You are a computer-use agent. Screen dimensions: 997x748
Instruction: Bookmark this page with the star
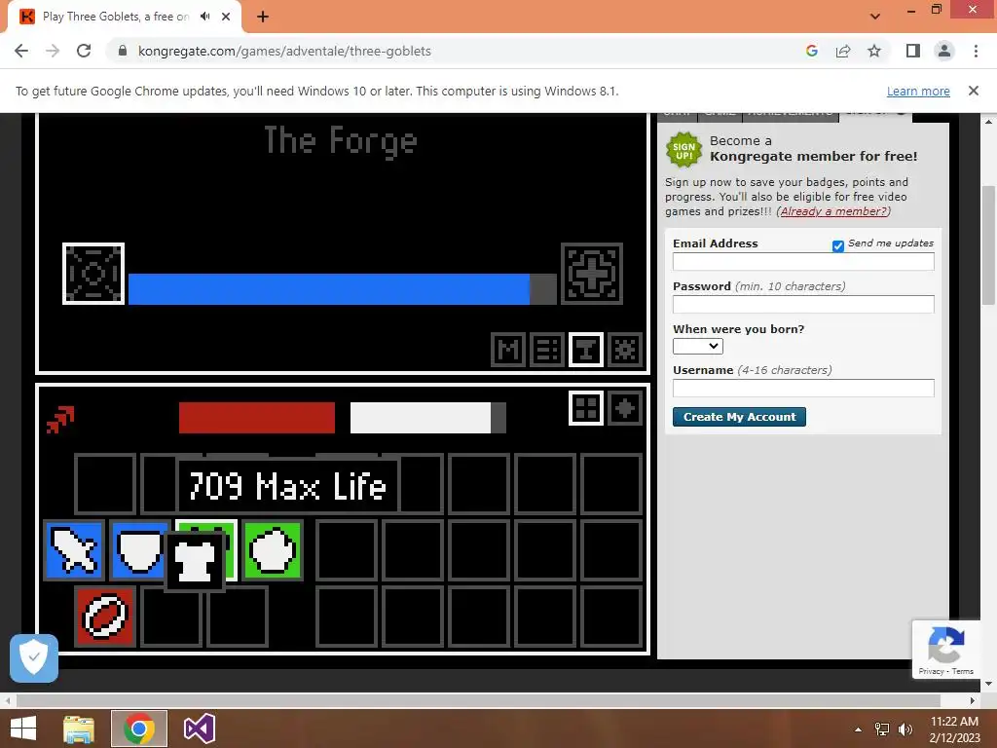[x=874, y=51]
